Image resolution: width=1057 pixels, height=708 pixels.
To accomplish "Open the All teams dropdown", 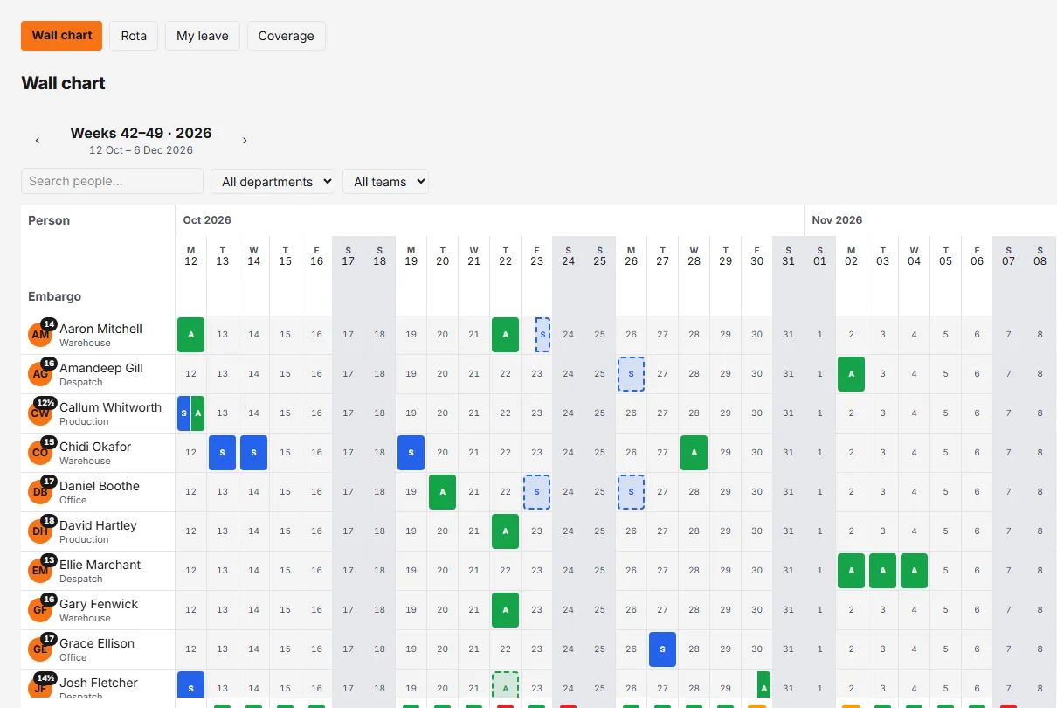I will [386, 181].
